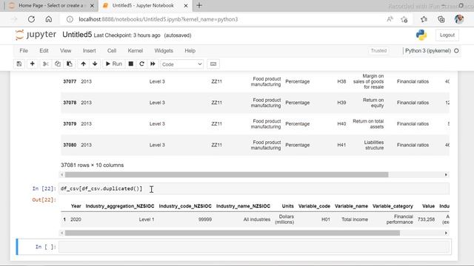Open the Kernel menu

(135, 51)
